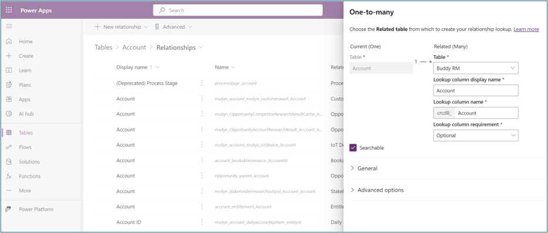Click the disabled Account table field
Image resolution: width=548 pixels, height=233 pixels.
(x=381, y=68)
